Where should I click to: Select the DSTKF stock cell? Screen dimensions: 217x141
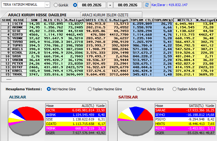(19, 67)
